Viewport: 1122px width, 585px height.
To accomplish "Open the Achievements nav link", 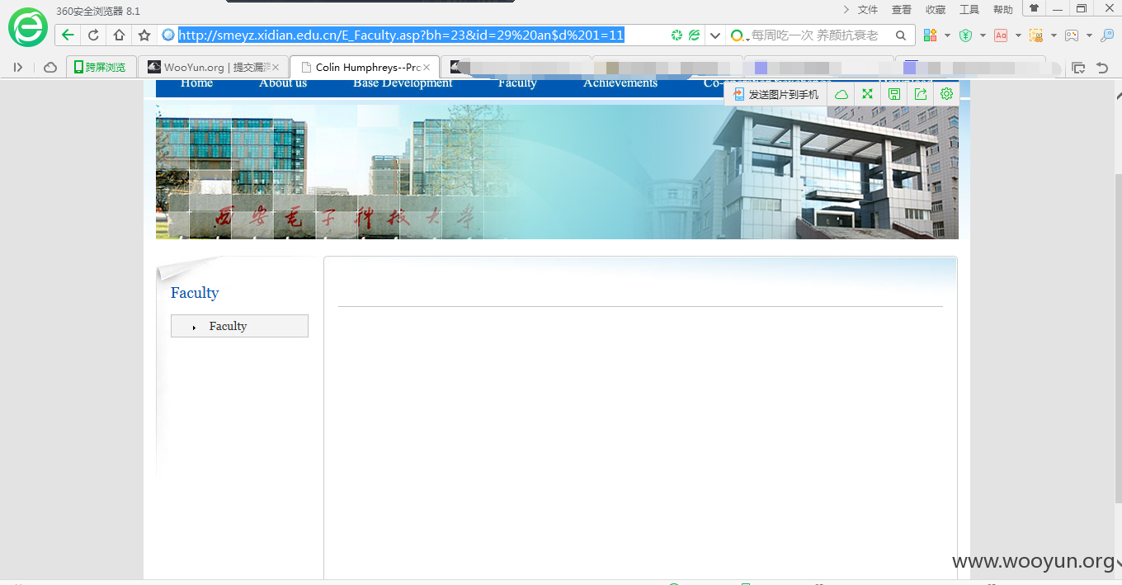I will pyautogui.click(x=620, y=83).
